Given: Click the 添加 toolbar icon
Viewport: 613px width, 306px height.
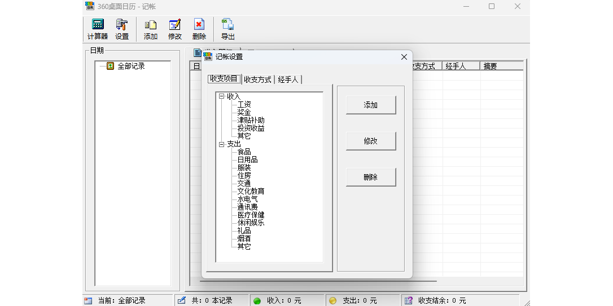Looking at the screenshot, I should (151, 29).
